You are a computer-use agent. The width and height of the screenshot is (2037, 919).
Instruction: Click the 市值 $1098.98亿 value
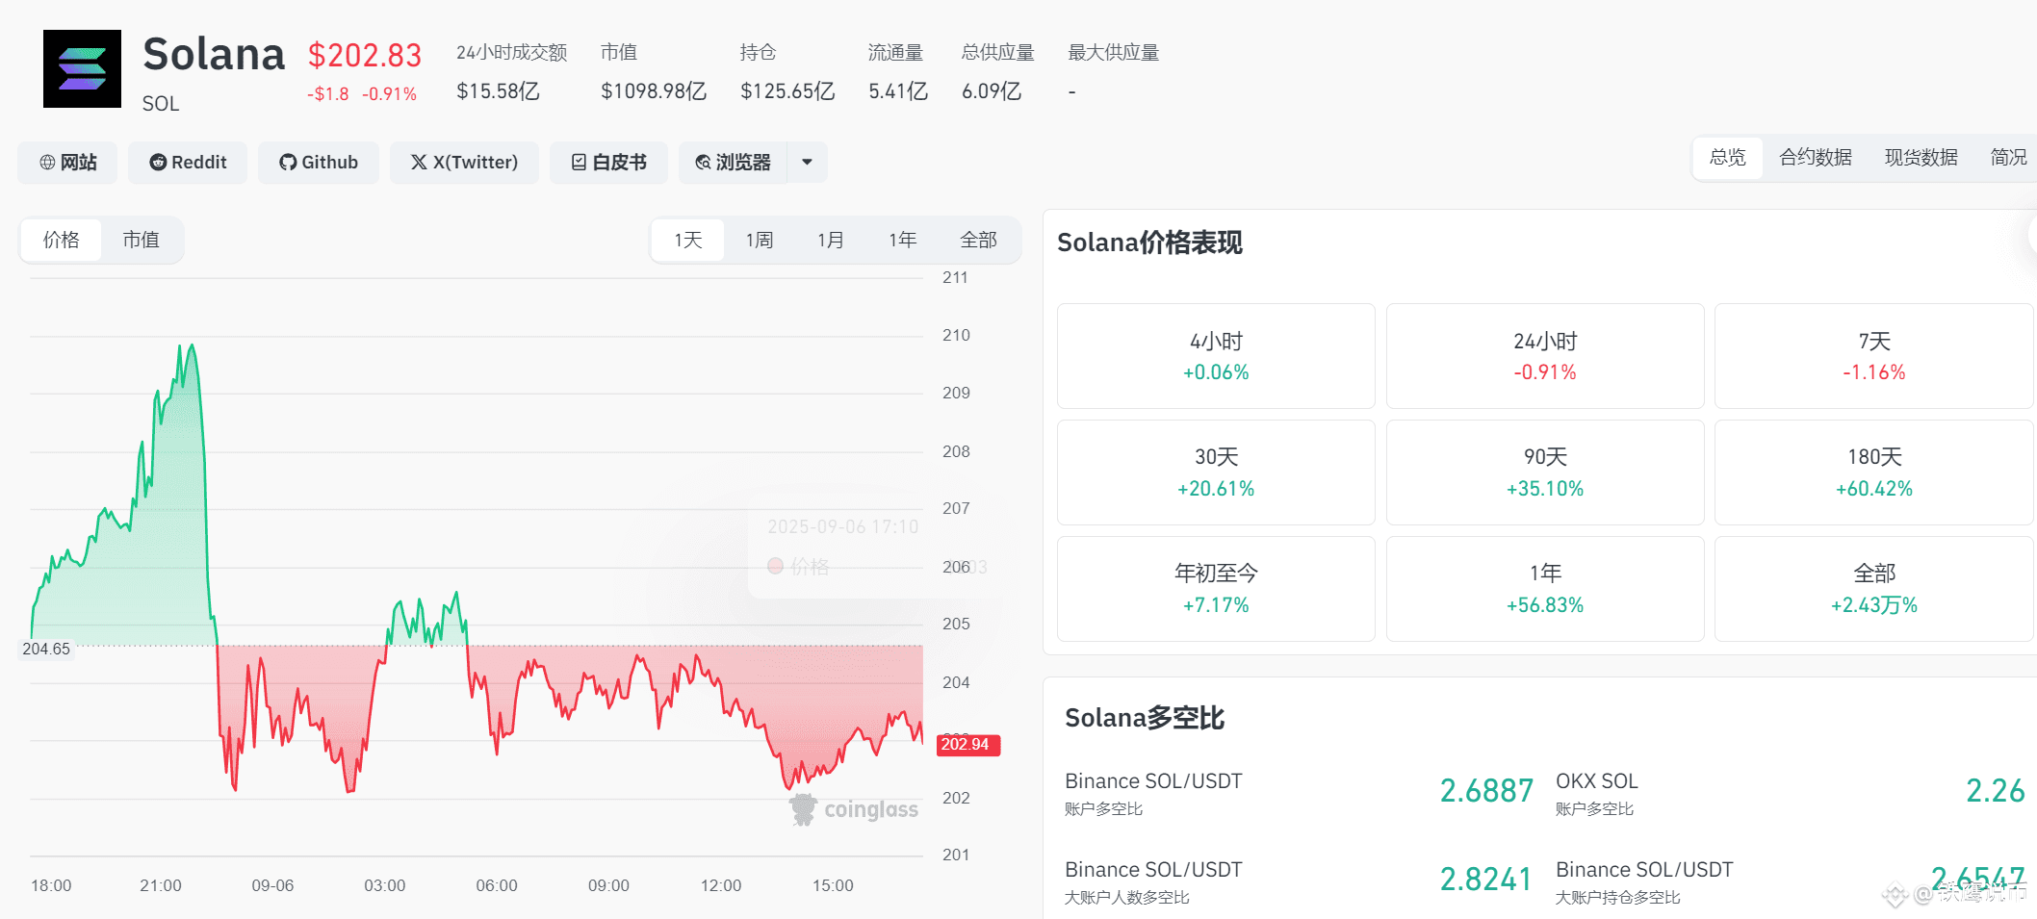654,91
